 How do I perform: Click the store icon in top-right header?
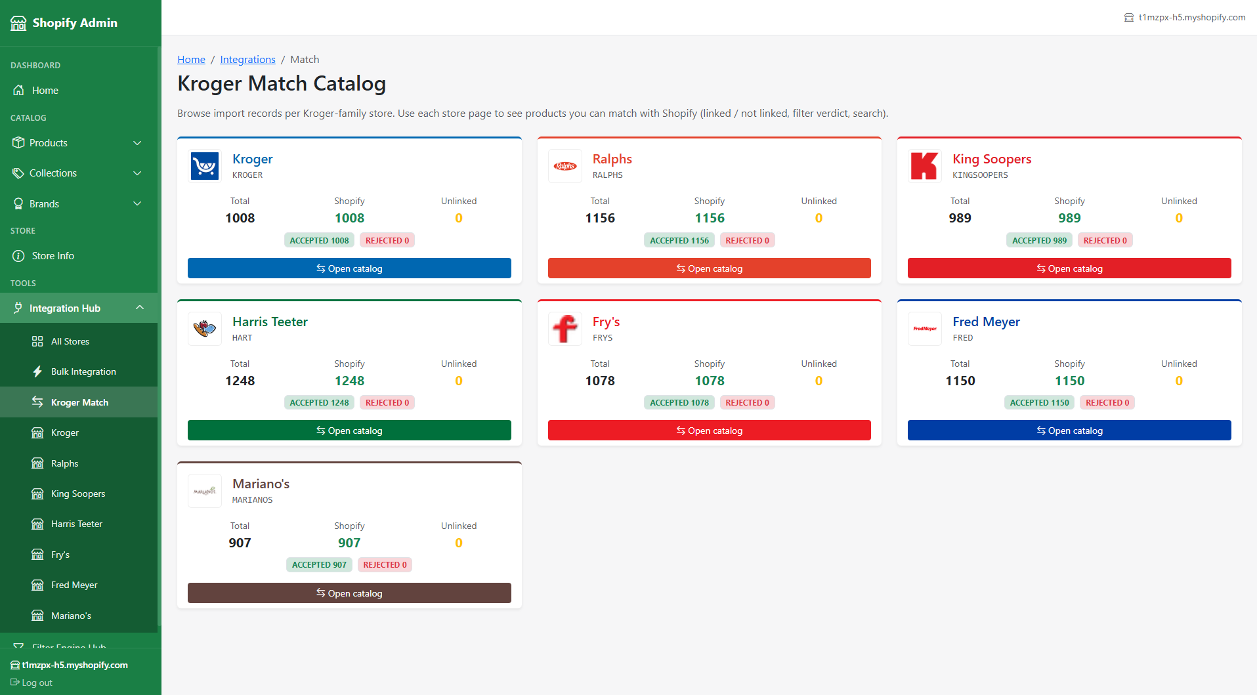click(x=1129, y=18)
